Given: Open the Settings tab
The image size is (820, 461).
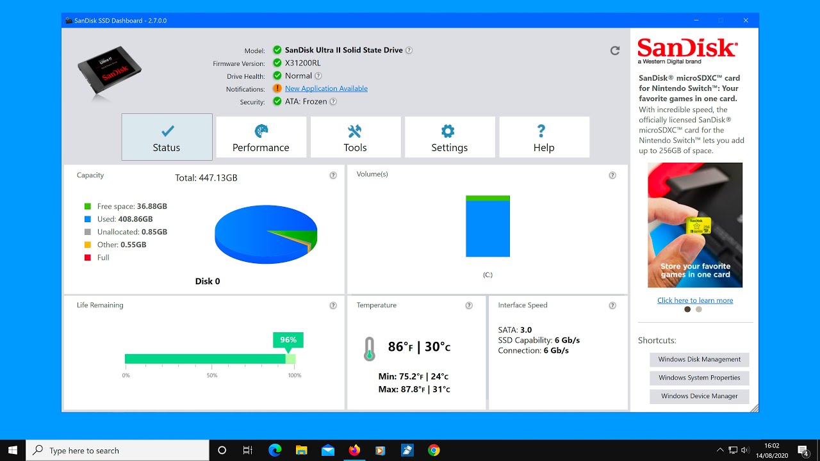Looking at the screenshot, I should click(x=449, y=137).
